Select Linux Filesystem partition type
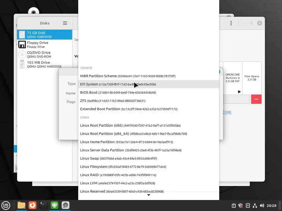 pyautogui.click(x=148, y=167)
